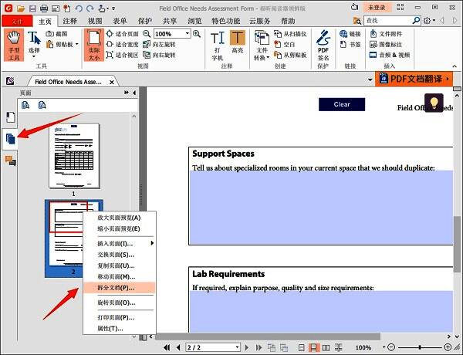Select the Hand tool (手型工具)

point(13,45)
